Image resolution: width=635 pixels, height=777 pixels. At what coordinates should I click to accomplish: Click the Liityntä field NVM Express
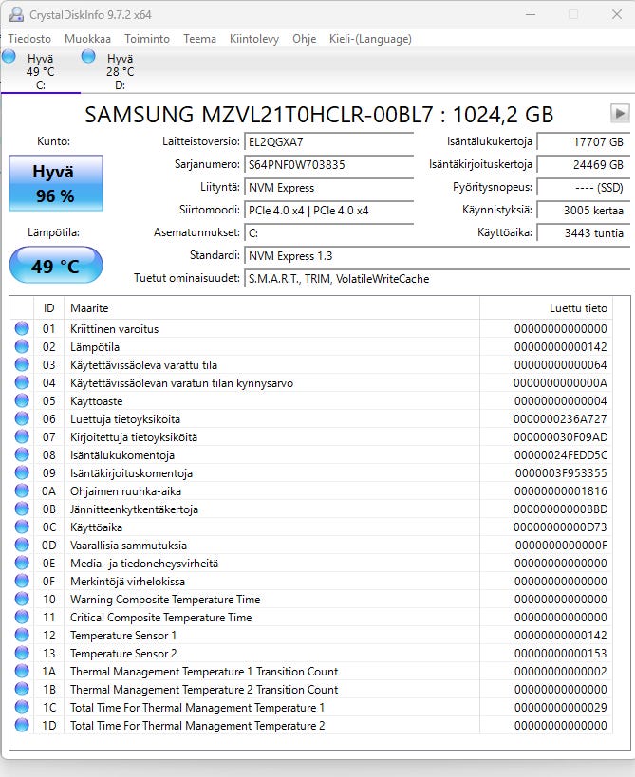tap(329, 187)
